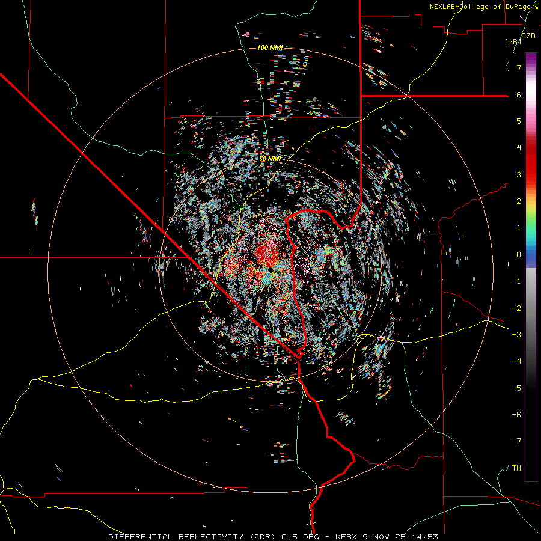This screenshot has height=541, width=541.
Task: Click the -2 value on the color scale
Action: click(516, 308)
